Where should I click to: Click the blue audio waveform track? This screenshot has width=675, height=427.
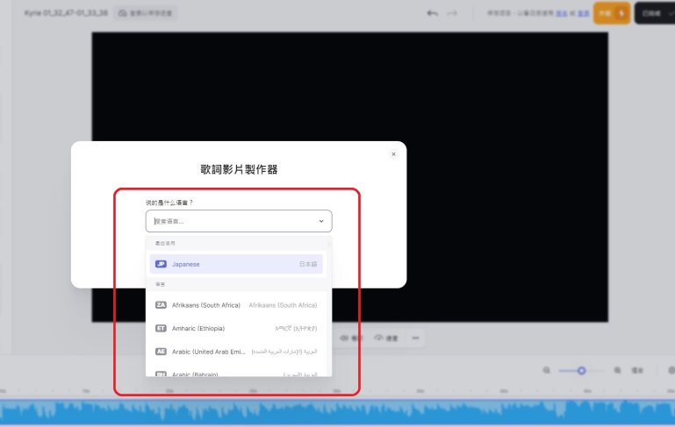(x=337, y=412)
